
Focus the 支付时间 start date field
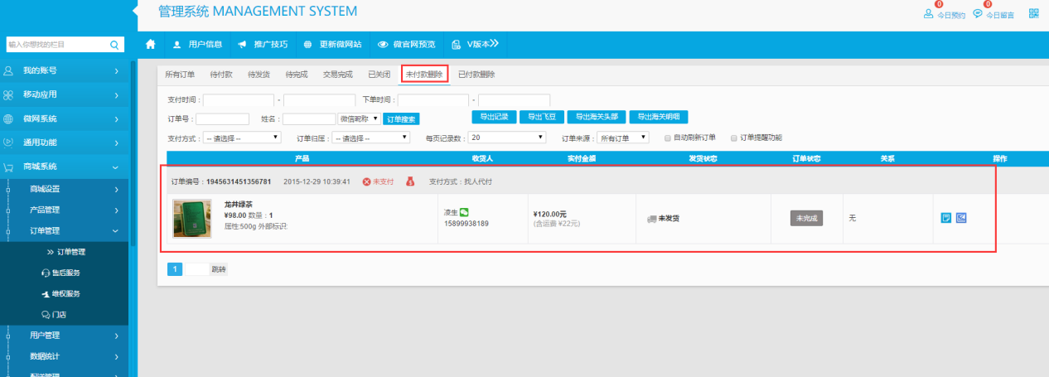pyautogui.click(x=239, y=101)
